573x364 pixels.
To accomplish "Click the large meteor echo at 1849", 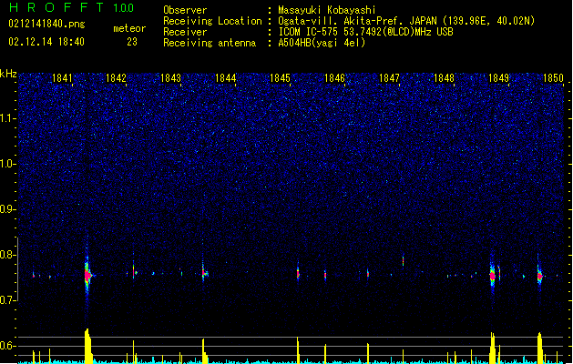I will 493,276.
